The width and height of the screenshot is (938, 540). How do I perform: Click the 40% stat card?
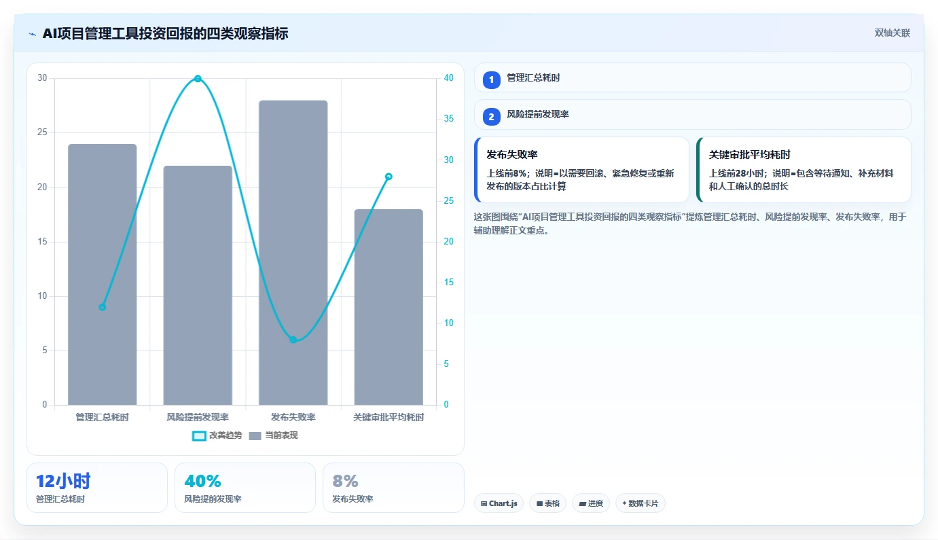click(245, 488)
